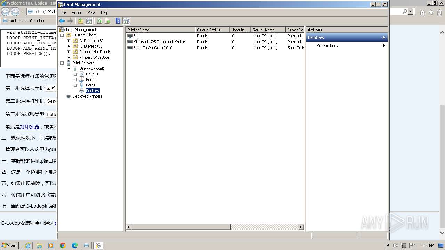Select Deployed Printers in the tree

87,96
